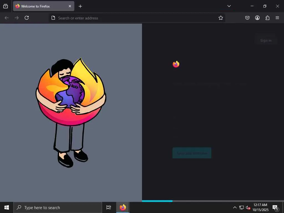Image resolution: width=284 pixels, height=213 pixels.
Task: Open a new tab with the plus button
Action: click(80, 6)
